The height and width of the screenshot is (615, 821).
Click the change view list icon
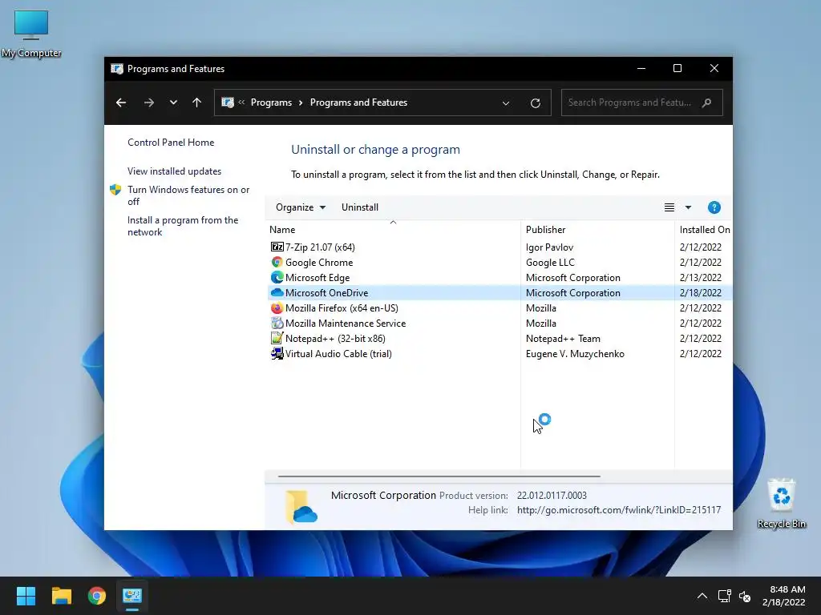pos(669,207)
